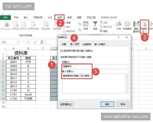Switch to the 页面布局 (Page Layout) tab
The height and width of the screenshot is (123, 153).
pyautogui.click(x=38, y=17)
